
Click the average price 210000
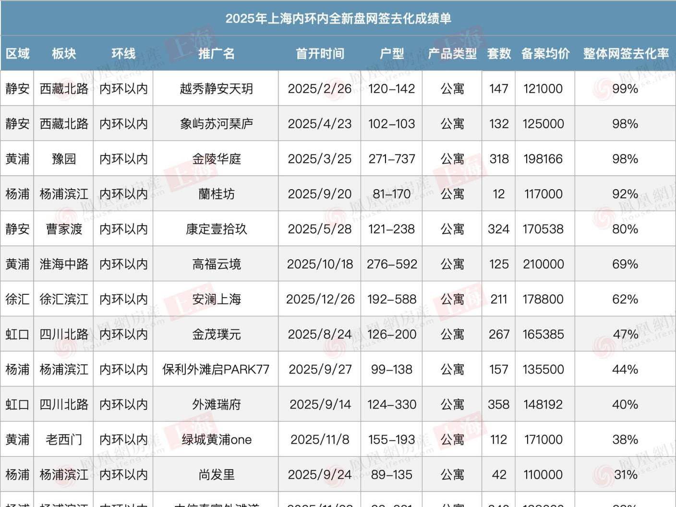(543, 264)
